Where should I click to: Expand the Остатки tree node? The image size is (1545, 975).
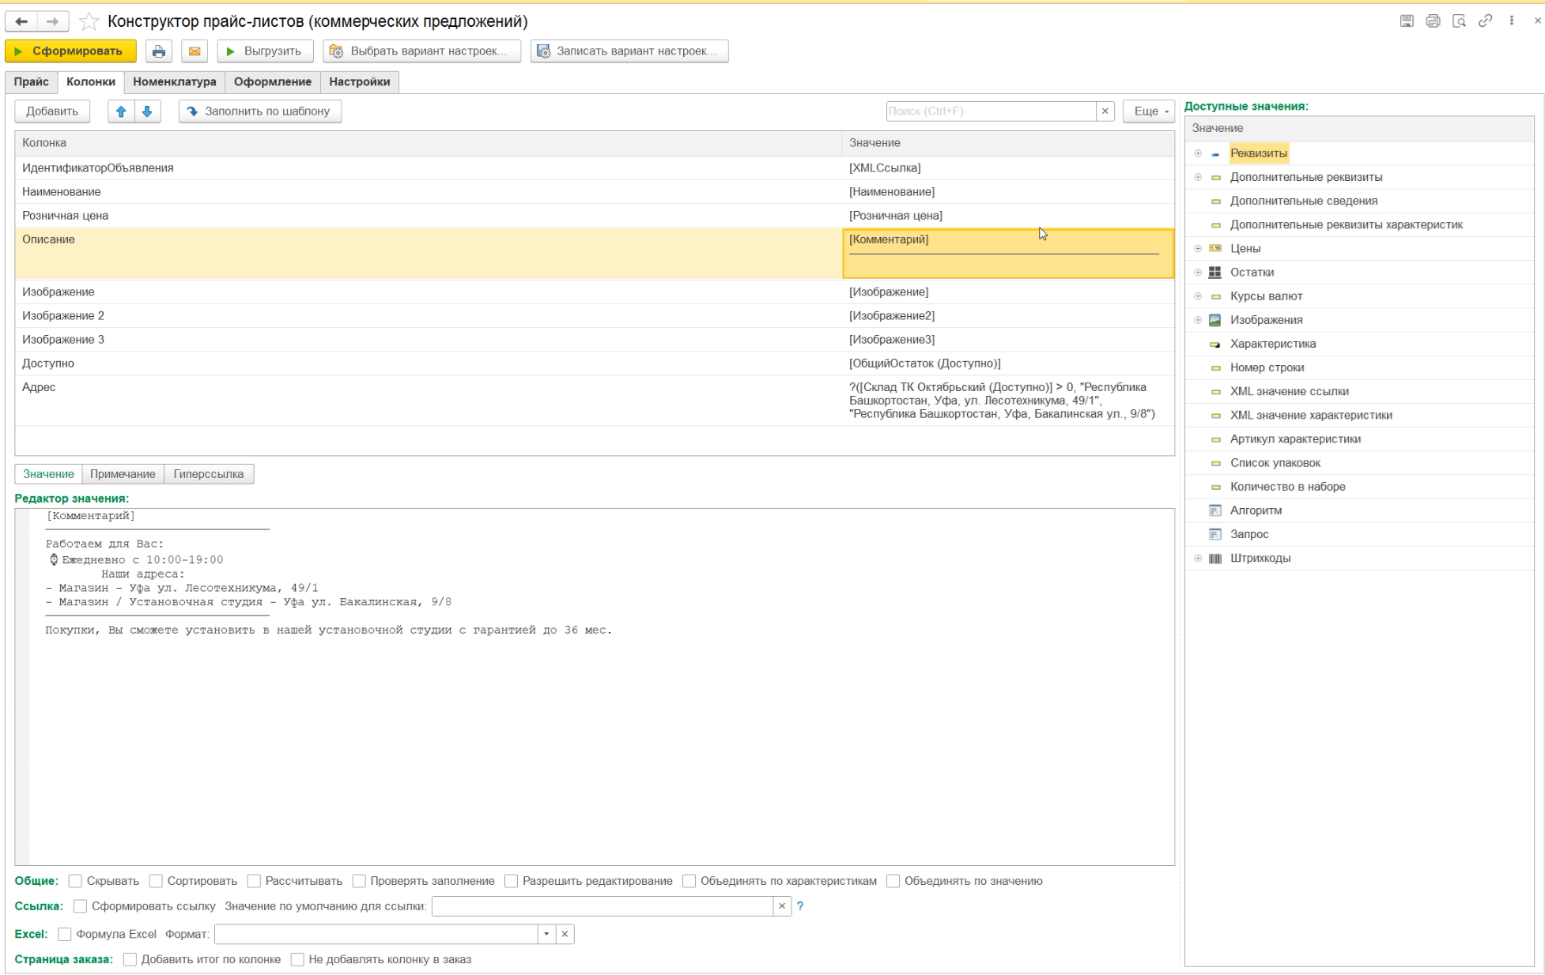tap(1198, 272)
